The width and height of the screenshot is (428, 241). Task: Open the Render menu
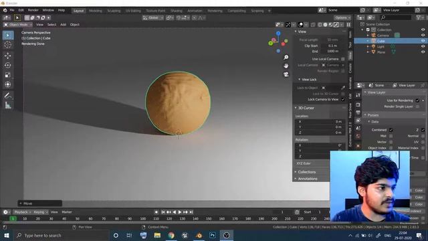33,11
